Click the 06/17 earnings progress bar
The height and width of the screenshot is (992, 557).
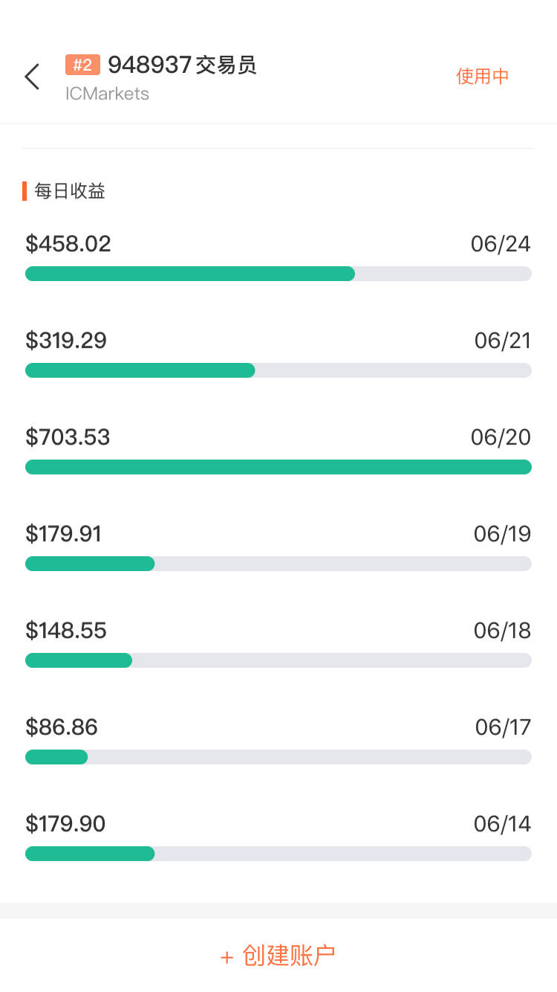coord(278,757)
